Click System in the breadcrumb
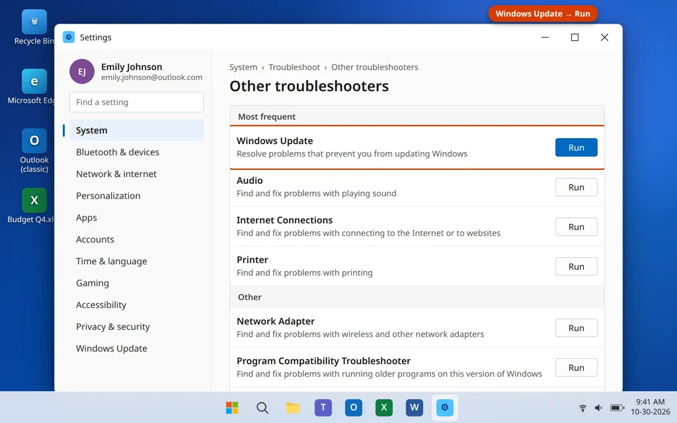The image size is (677, 423). pyautogui.click(x=243, y=67)
